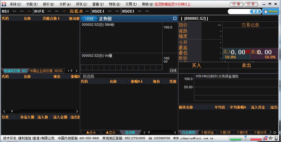Click the star icon in status bar
The width and height of the screenshot is (281, 142).
click(271, 138)
